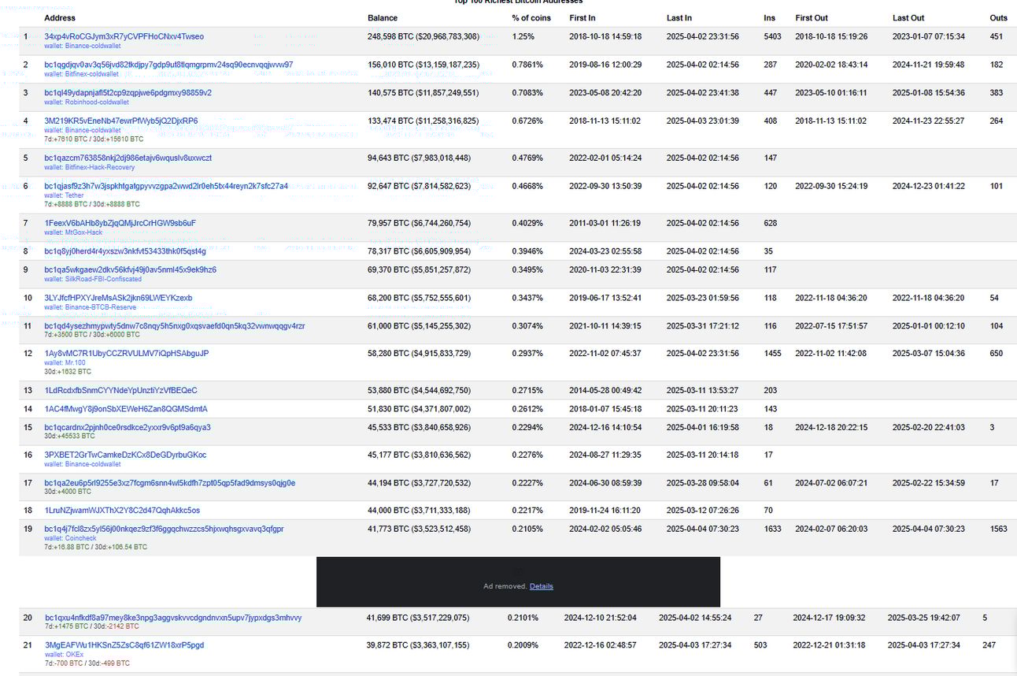Click First In date '2011-03-01 11:26:19'
1017x676 pixels.
(x=605, y=223)
